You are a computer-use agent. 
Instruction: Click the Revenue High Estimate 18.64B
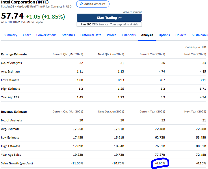click(x=119, y=146)
